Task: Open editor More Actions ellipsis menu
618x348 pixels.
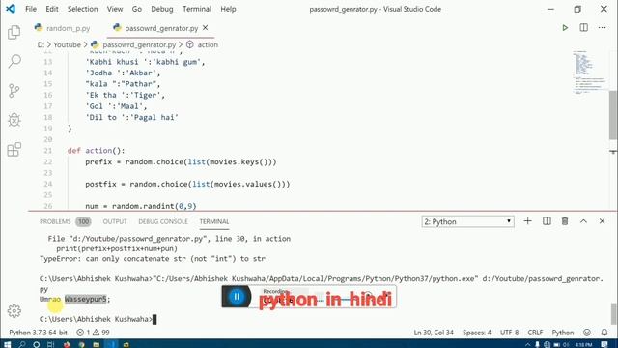Action: point(603,28)
